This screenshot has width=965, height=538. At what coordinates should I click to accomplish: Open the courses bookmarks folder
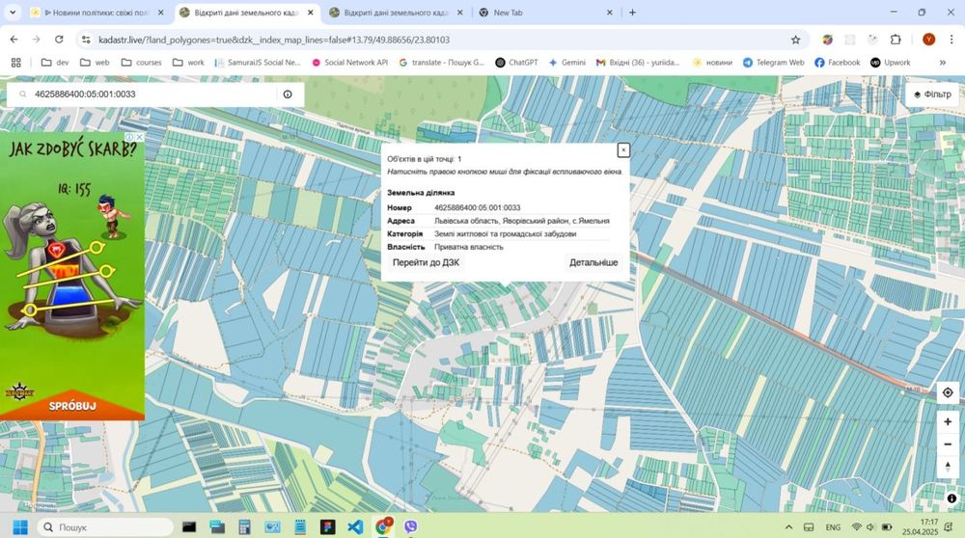click(141, 62)
